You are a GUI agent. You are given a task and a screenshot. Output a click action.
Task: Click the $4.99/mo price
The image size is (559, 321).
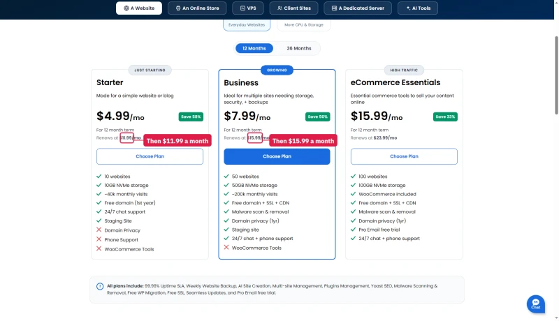pos(120,116)
